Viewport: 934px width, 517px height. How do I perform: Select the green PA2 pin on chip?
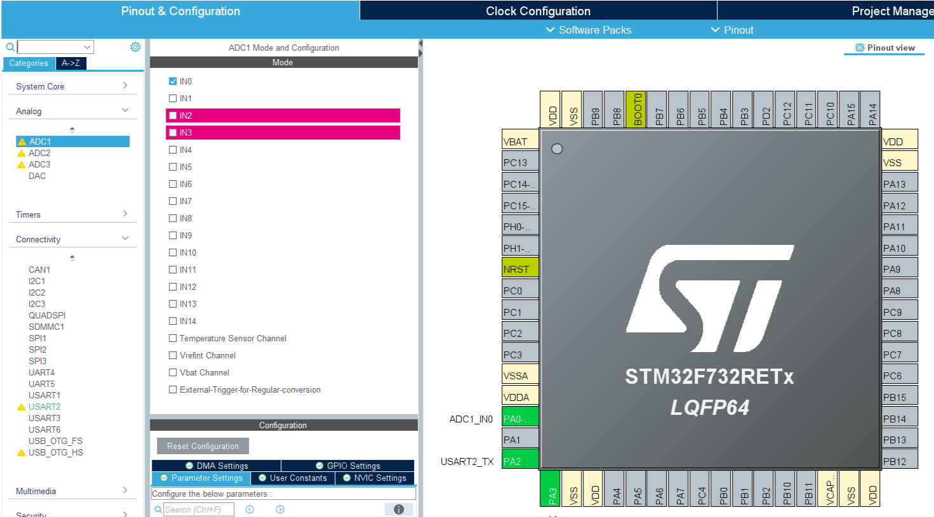tap(519, 461)
